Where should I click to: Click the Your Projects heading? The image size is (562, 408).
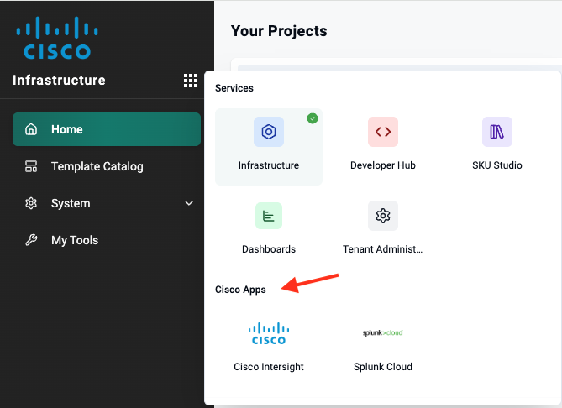point(279,31)
